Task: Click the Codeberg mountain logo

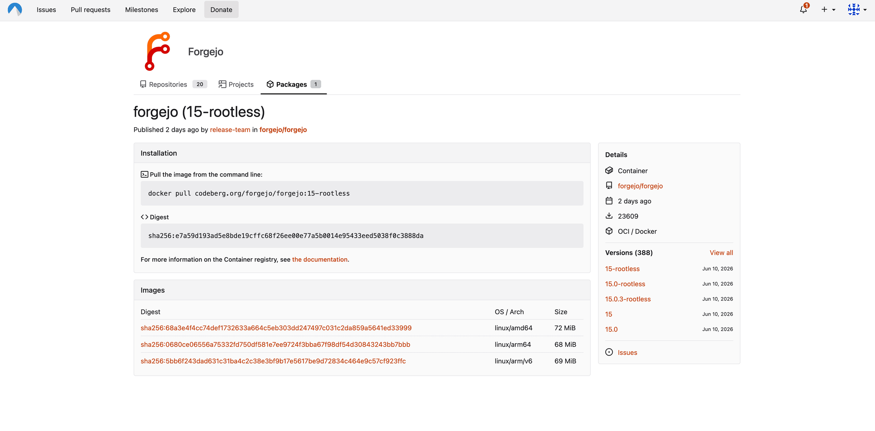Action: (15, 9)
